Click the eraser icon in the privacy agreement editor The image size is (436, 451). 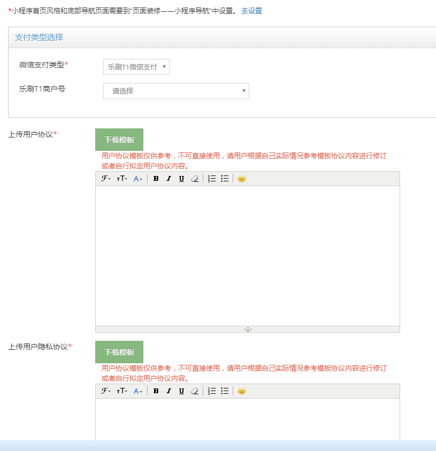(195, 391)
